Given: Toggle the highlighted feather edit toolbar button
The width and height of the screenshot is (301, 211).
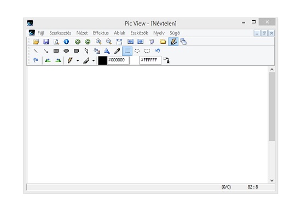Looking at the screenshot, I should [173, 42].
